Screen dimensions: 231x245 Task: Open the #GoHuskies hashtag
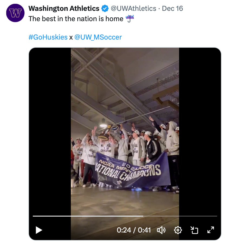point(48,37)
